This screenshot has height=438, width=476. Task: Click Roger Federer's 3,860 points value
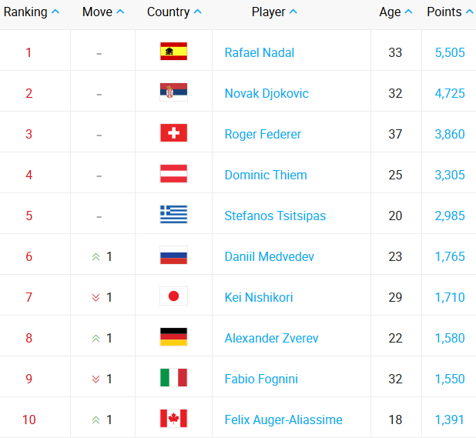tap(450, 134)
